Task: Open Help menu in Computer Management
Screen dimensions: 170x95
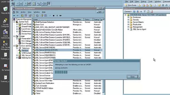Action: pyautogui.click(x=44, y=12)
